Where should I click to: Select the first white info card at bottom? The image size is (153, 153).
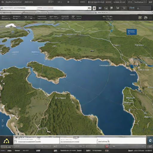click(x=36, y=140)
